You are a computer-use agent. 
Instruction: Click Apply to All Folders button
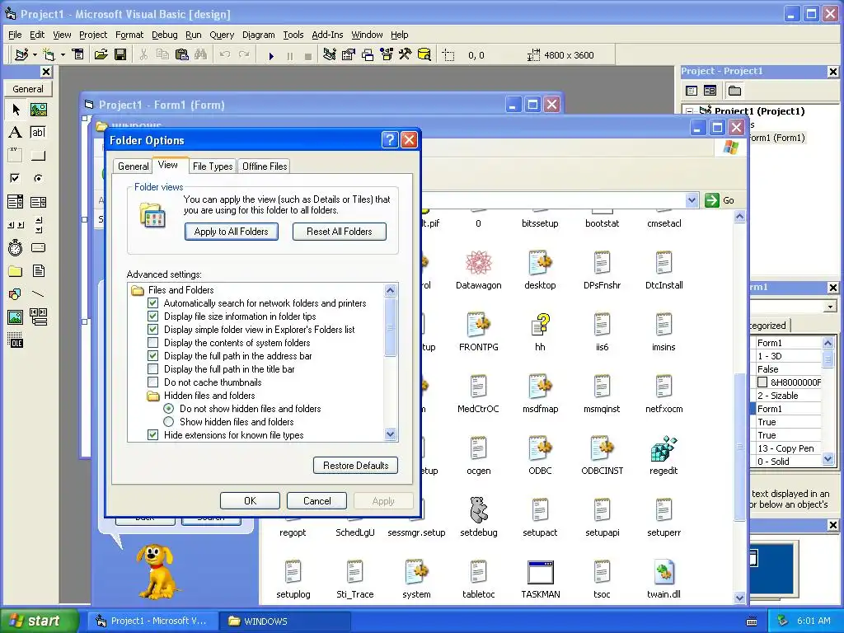coord(232,232)
